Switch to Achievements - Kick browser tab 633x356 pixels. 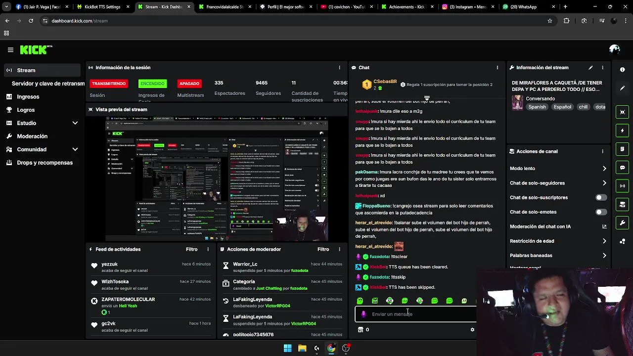(407, 7)
